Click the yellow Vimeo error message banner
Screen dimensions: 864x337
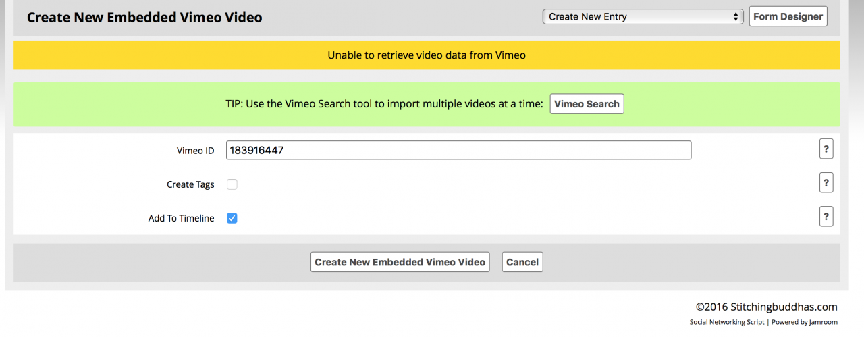coord(427,55)
